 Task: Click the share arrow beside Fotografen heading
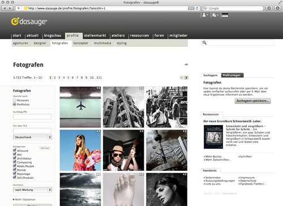[186, 65]
